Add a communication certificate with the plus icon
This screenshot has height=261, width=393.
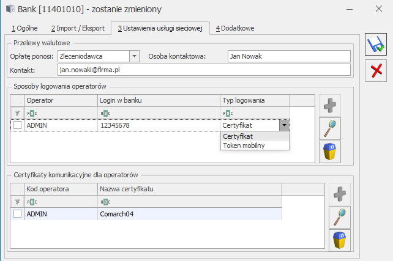tap(340, 194)
